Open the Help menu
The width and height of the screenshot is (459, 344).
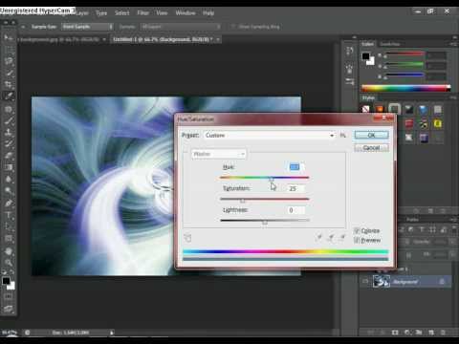point(208,13)
